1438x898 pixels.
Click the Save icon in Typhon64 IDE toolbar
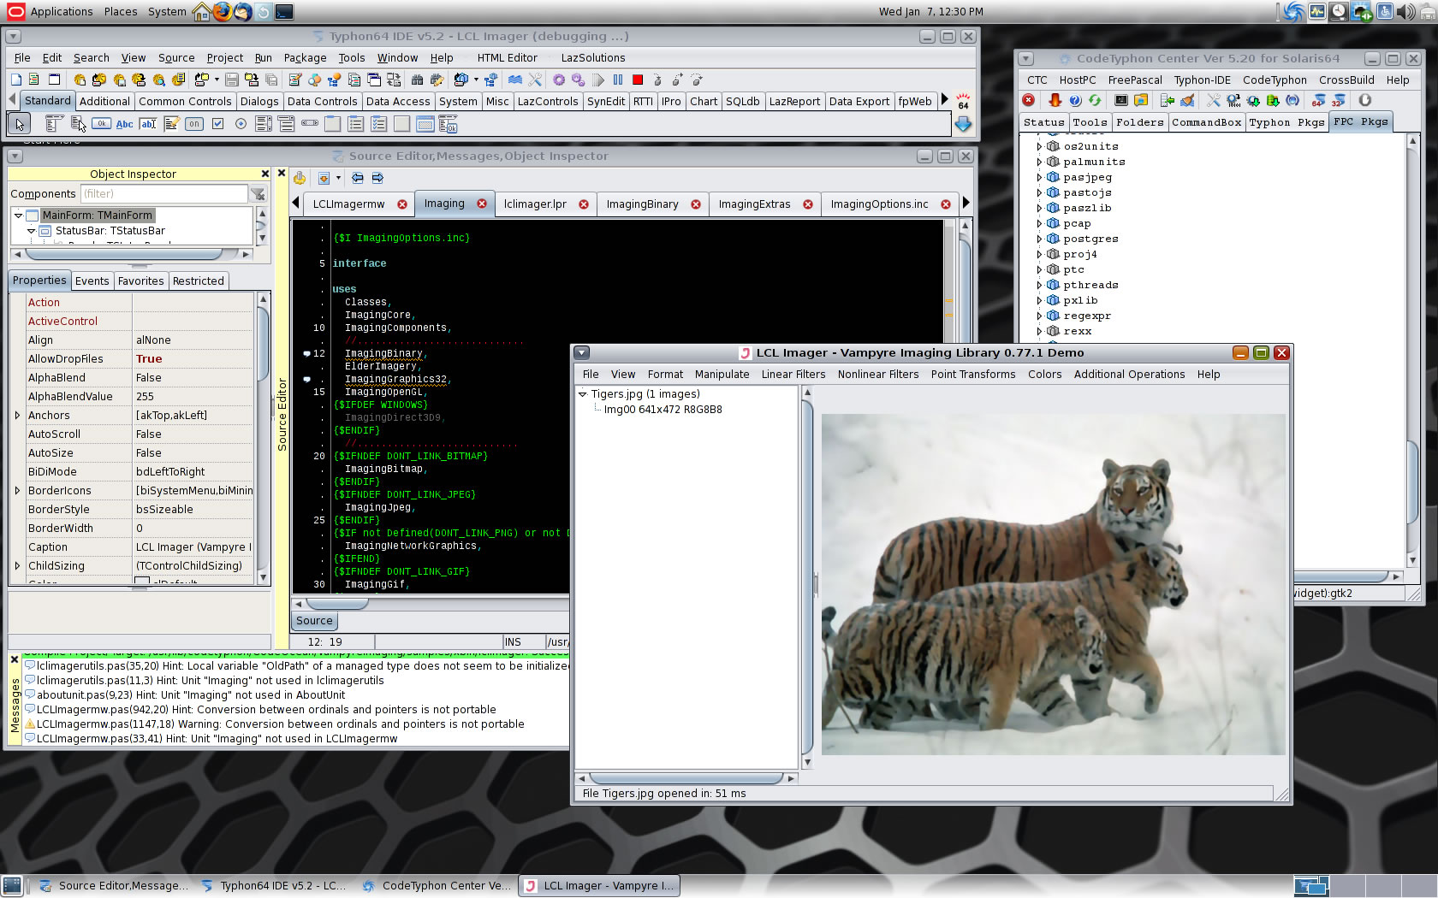pyautogui.click(x=232, y=80)
